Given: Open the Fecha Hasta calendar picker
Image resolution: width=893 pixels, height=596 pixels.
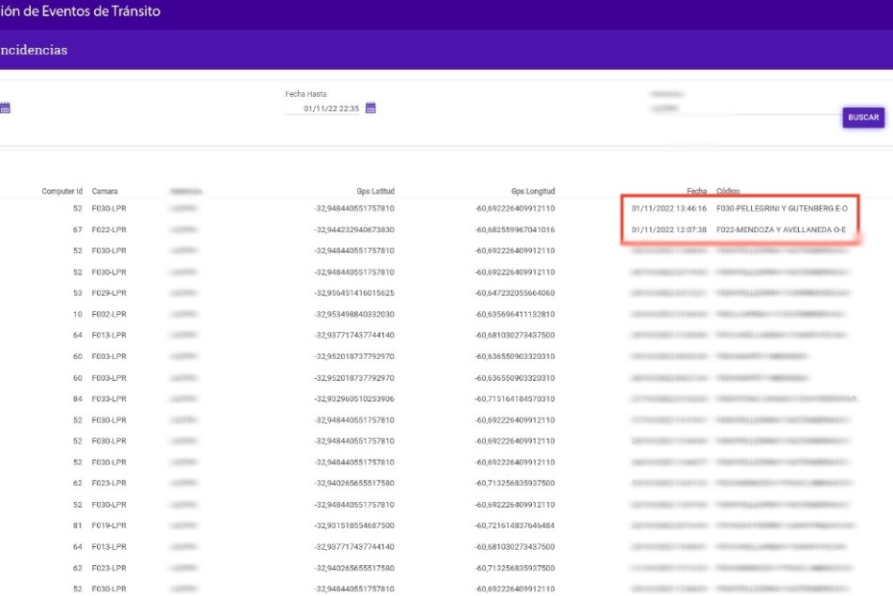Looking at the screenshot, I should 370,108.
